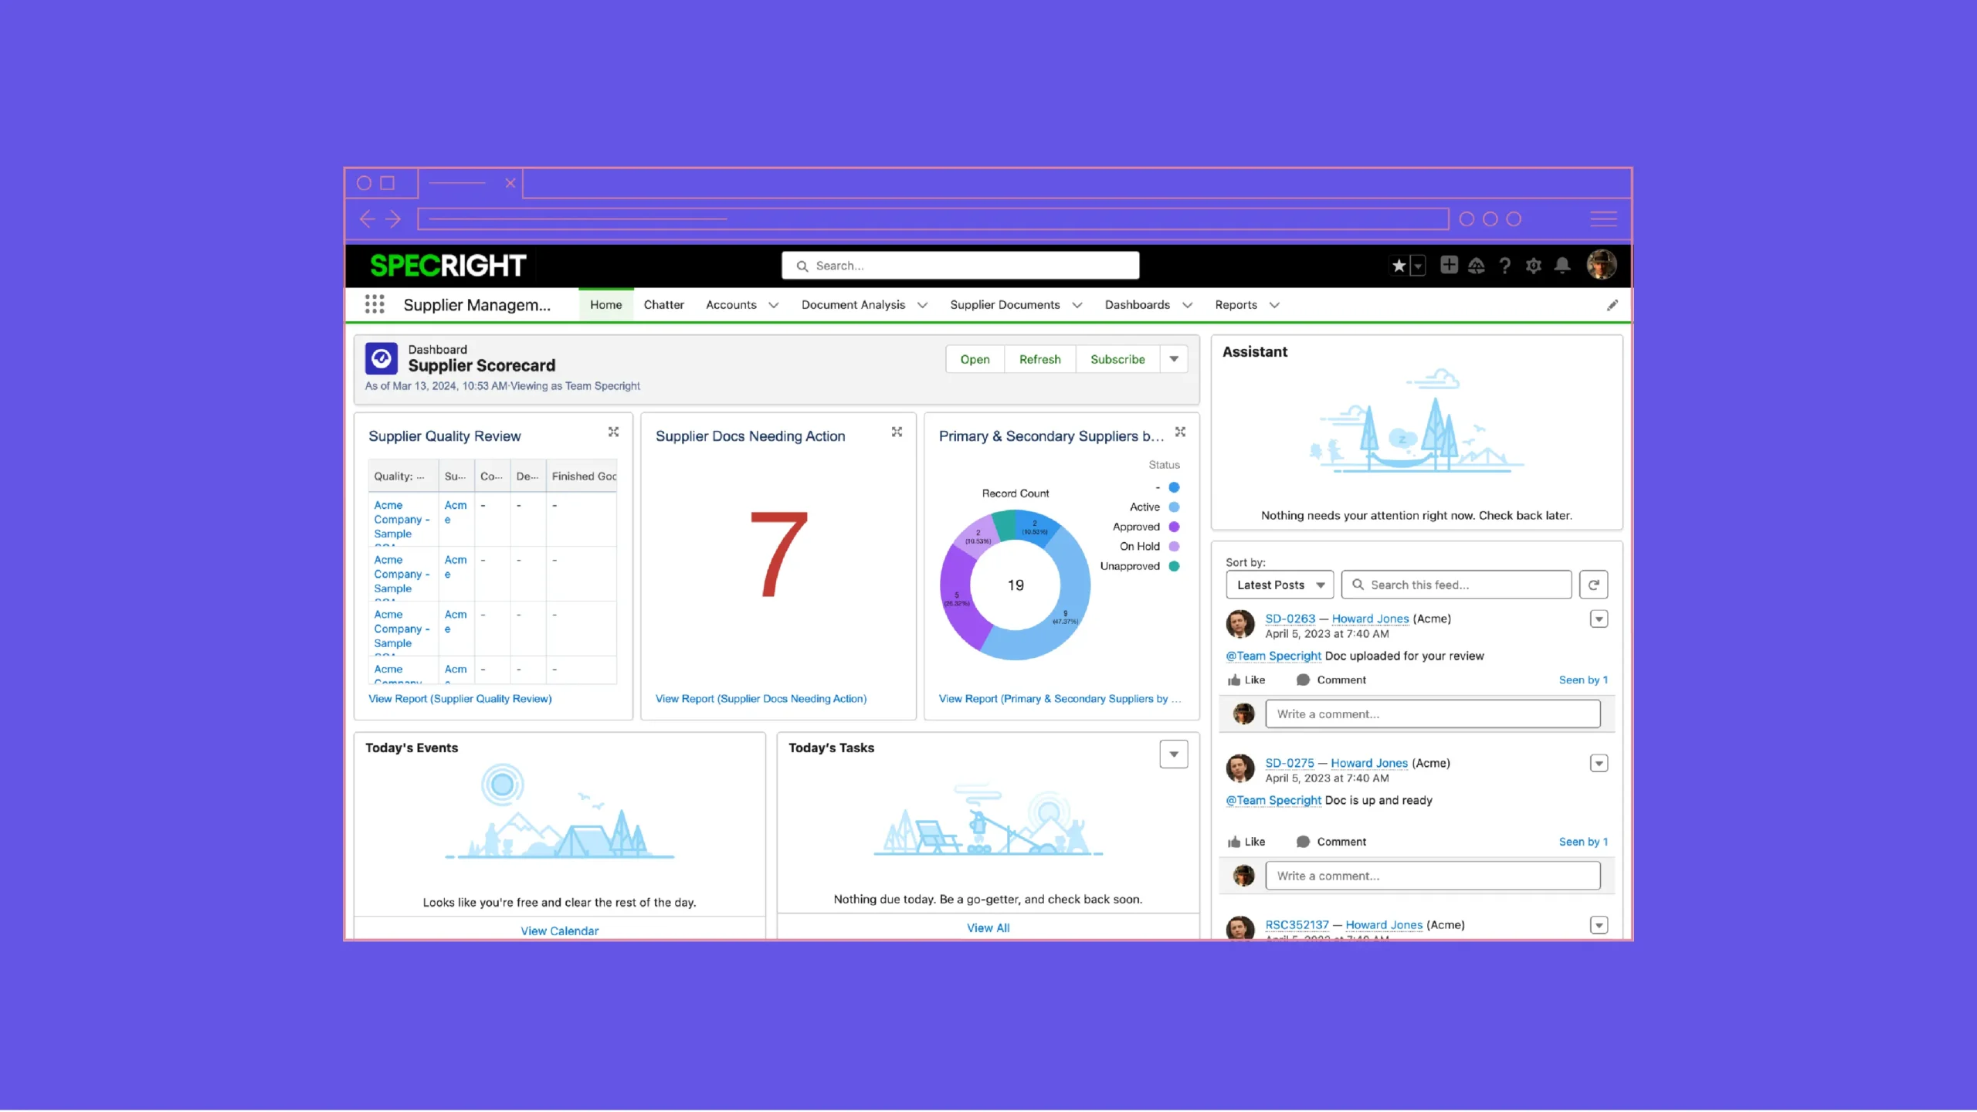Screen dimensions: 1977x1112
Task: Click Howard Jones avatar on SD-0275 post
Action: click(x=1240, y=768)
